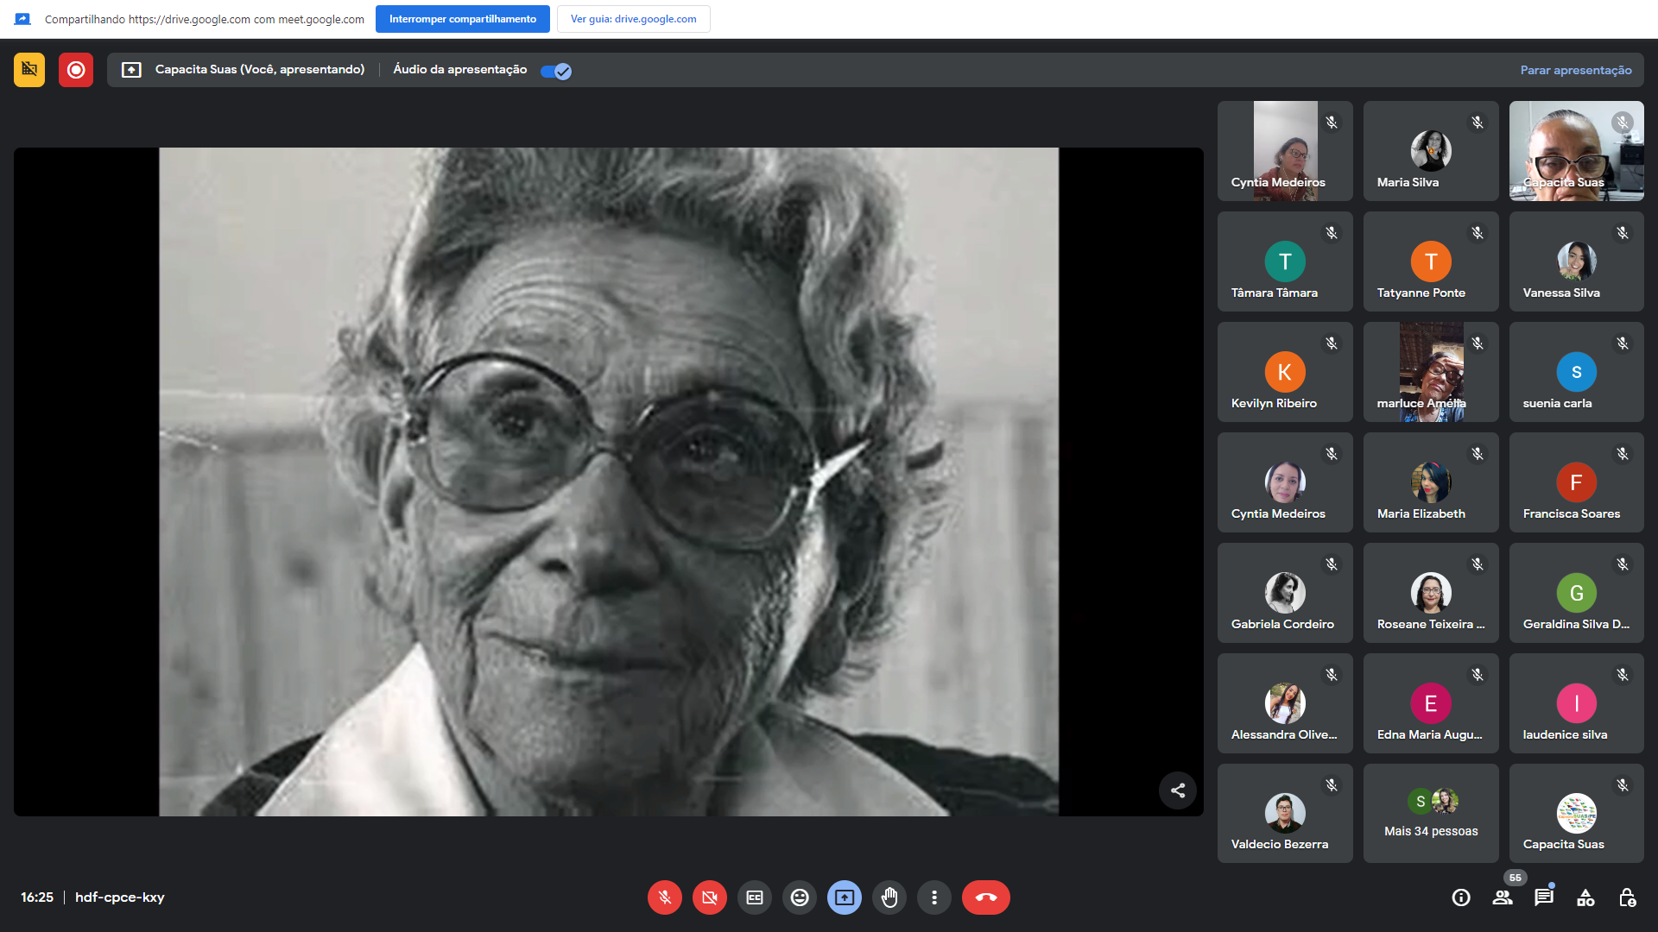
Task: Toggle presentation audio switch
Action: [x=556, y=71]
